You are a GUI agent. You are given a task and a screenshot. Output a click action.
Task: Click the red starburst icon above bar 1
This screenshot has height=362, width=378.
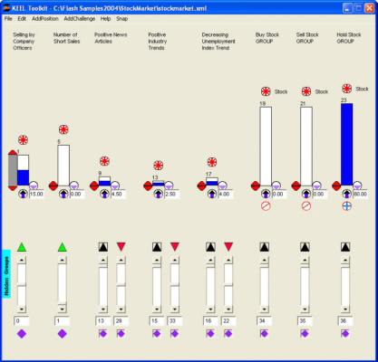[23, 140]
